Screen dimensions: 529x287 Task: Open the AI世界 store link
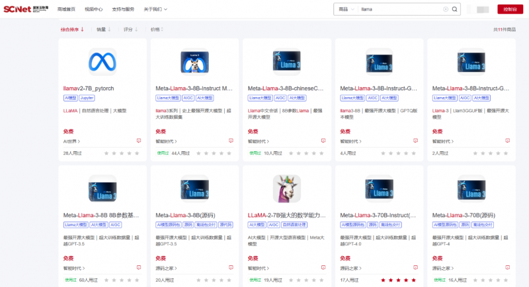(x=71, y=142)
